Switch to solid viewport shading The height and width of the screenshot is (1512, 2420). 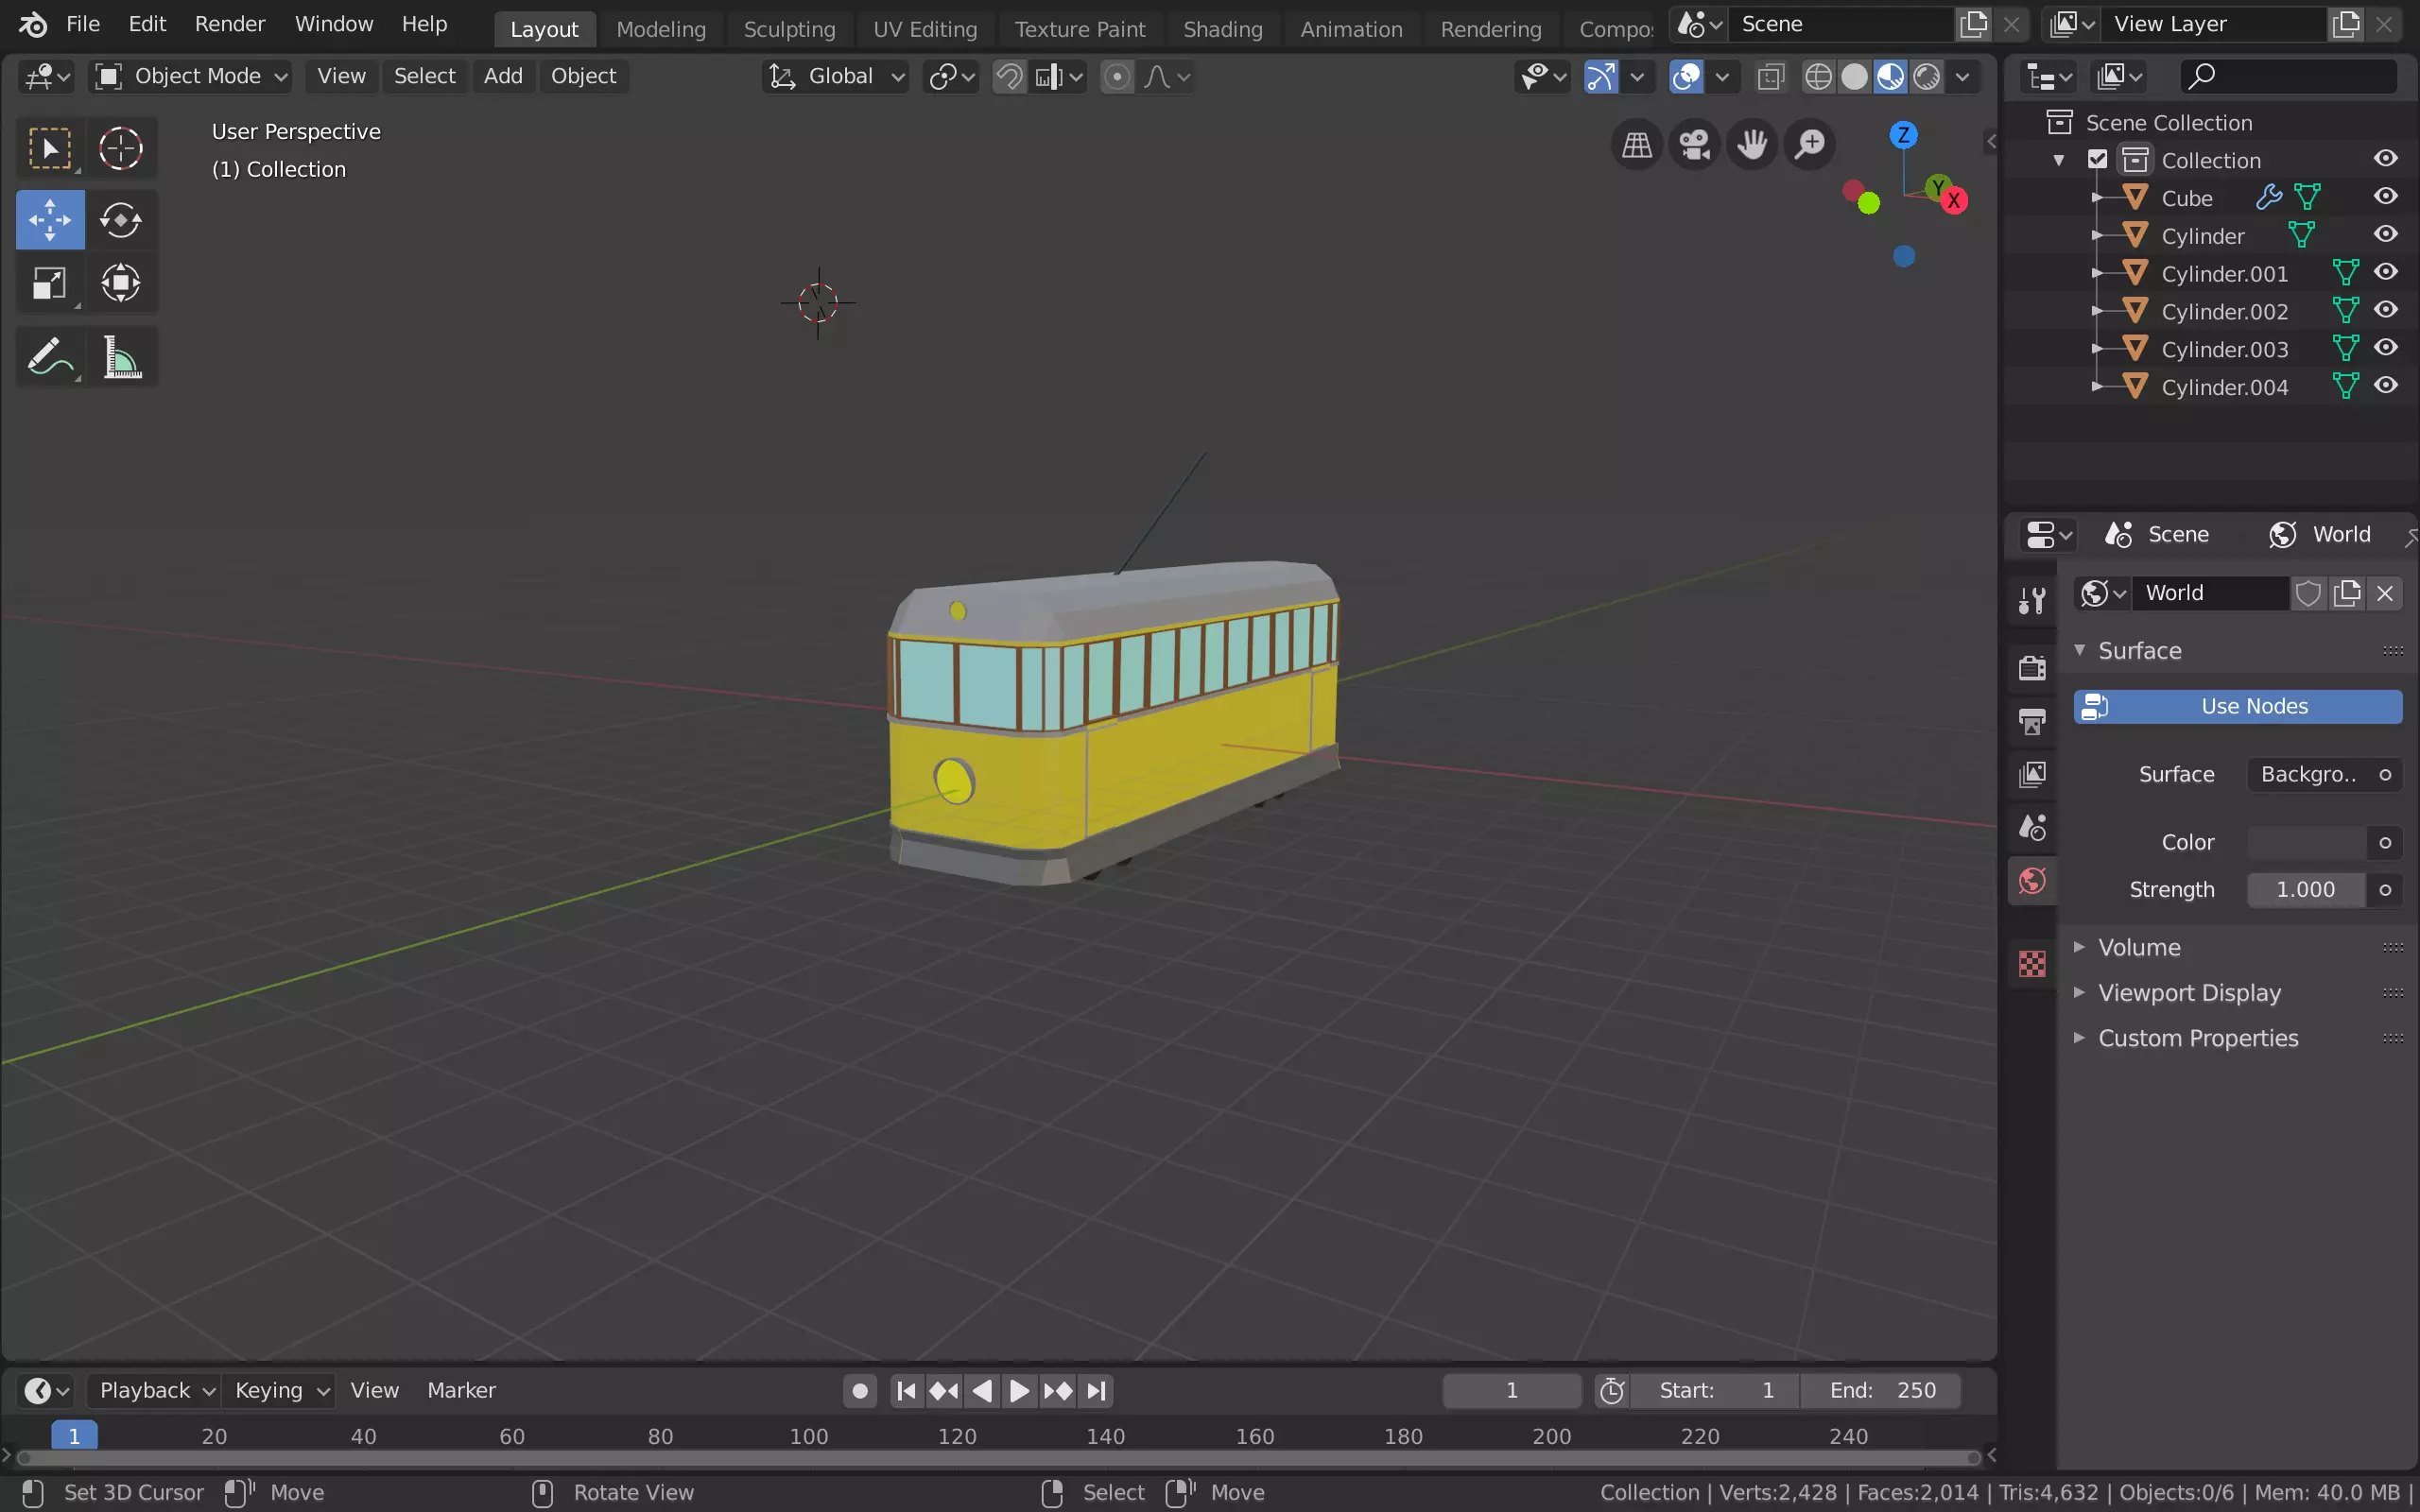(1855, 77)
